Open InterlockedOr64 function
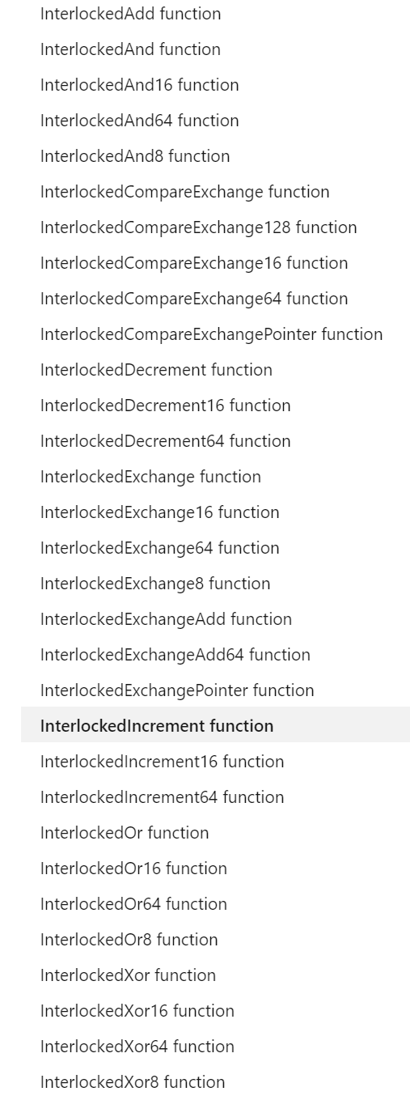 click(x=133, y=904)
